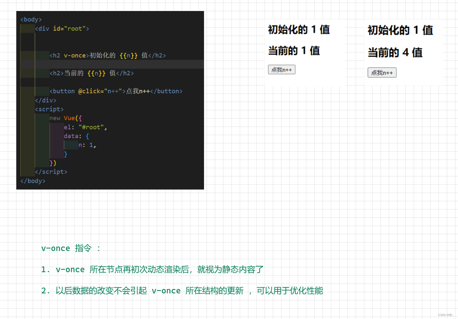This screenshot has height=319, width=458.
Task: Click note 2 about 优化性能
Action: [x=182, y=291]
